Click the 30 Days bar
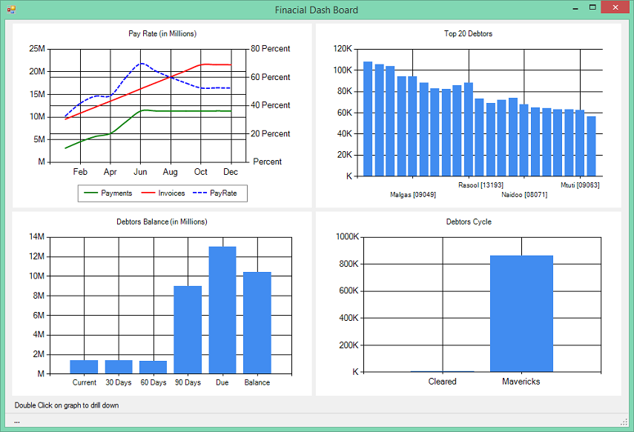 pos(119,367)
